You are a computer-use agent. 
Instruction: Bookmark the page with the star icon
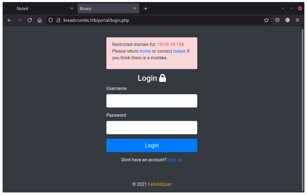pos(266,20)
